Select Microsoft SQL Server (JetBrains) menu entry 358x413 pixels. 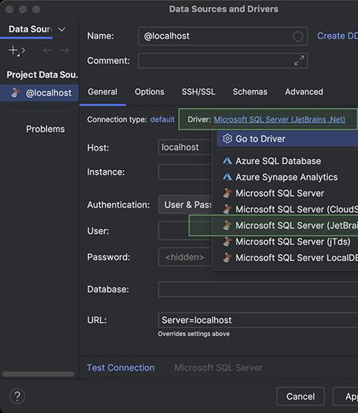point(287,225)
